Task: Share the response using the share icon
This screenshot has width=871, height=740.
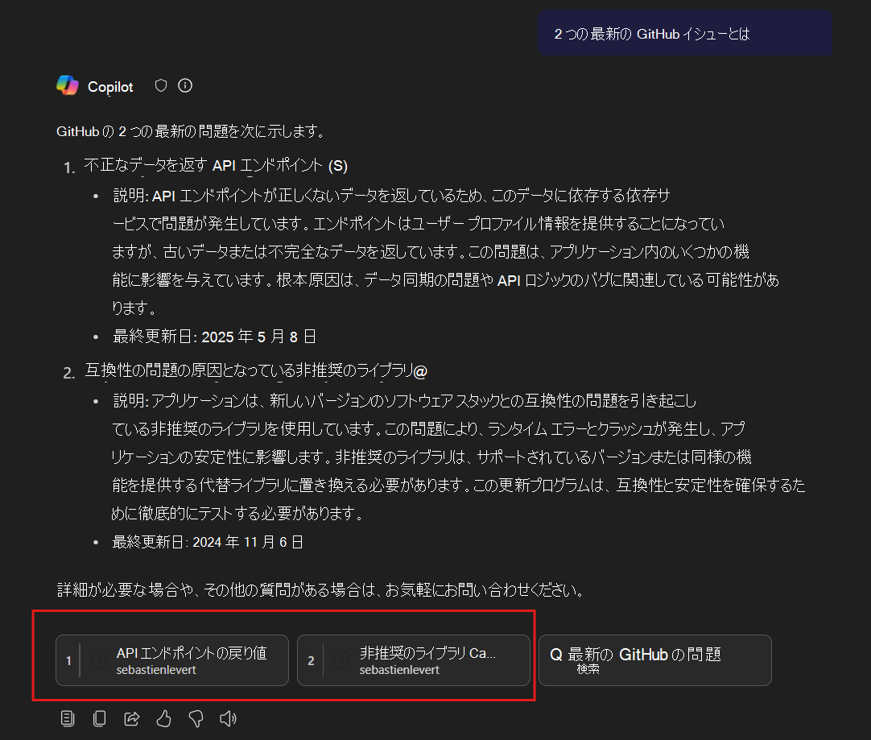Action: pos(132,718)
